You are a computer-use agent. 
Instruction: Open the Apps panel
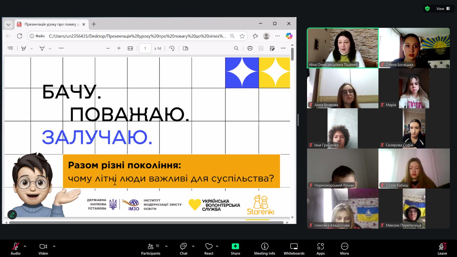[x=320, y=248]
